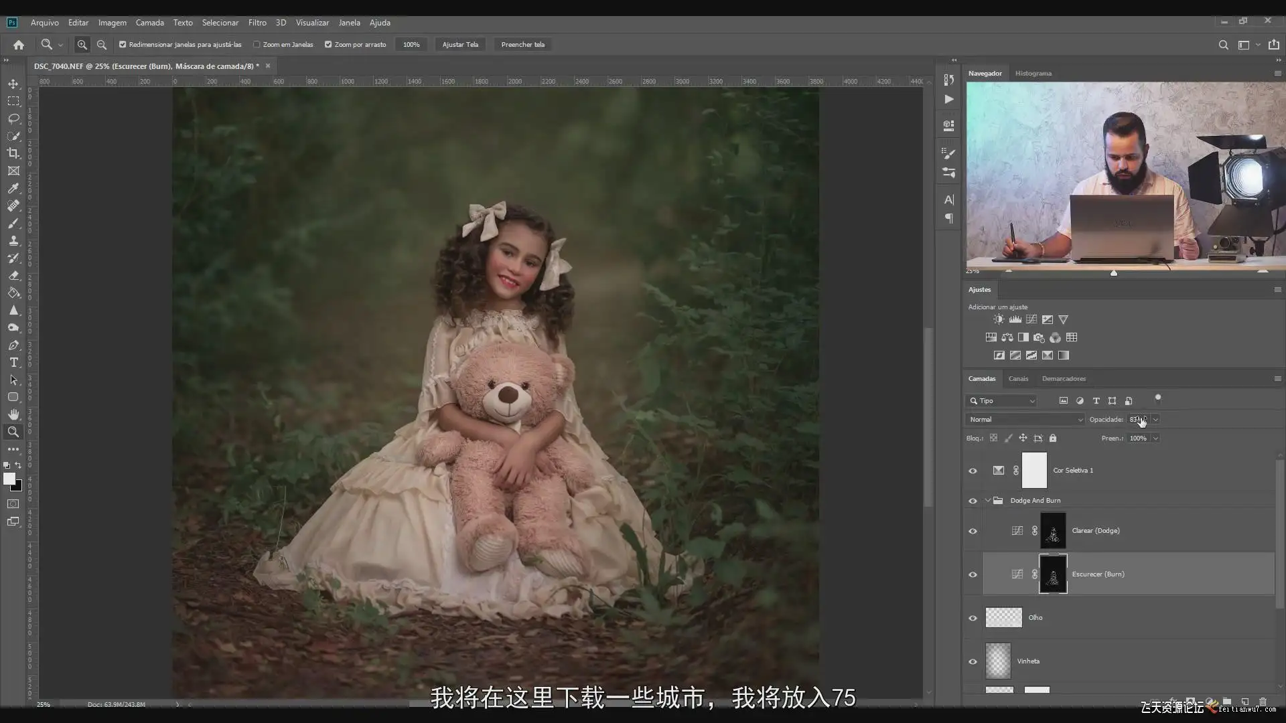
Task: Switch to the Canais tab
Action: tap(1018, 379)
